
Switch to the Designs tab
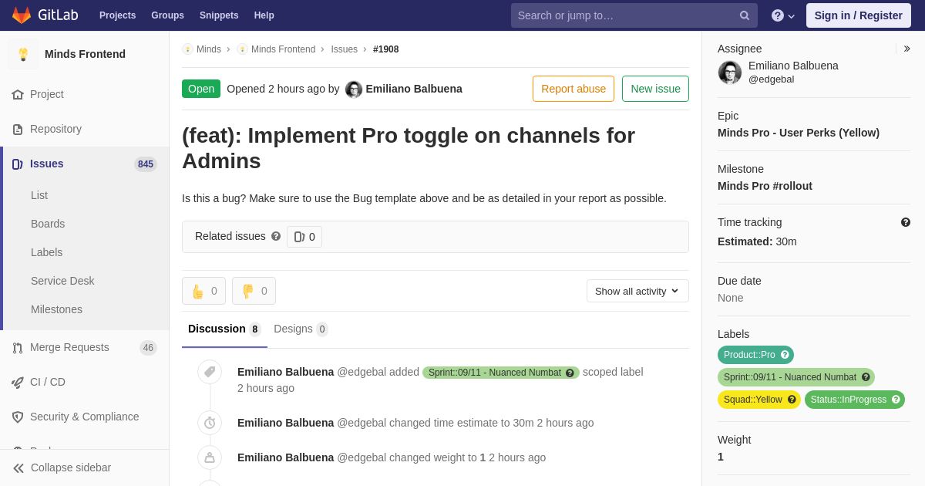point(301,329)
